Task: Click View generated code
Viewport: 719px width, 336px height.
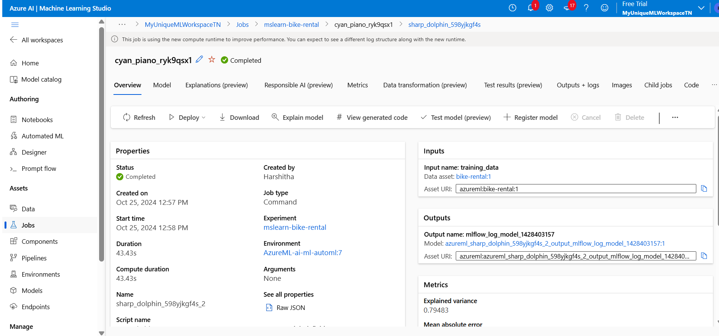Action: click(x=372, y=118)
